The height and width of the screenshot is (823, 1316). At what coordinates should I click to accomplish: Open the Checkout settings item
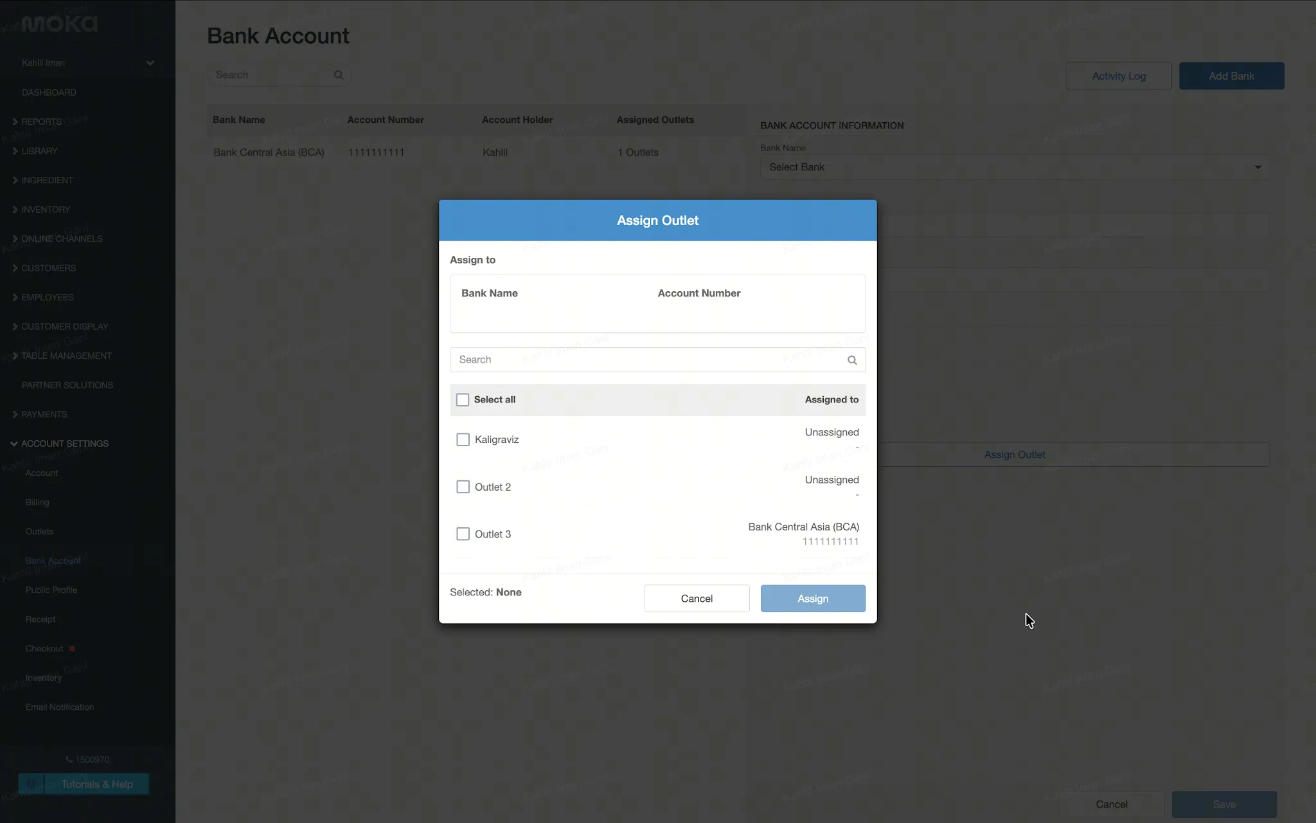(x=44, y=649)
